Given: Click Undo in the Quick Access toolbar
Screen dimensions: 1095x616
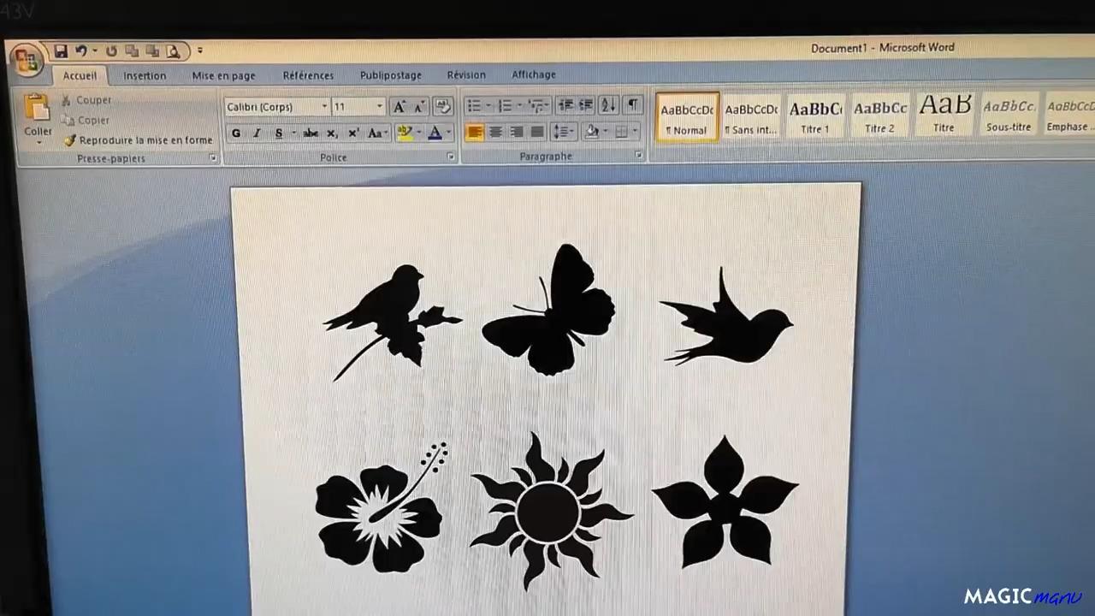Looking at the screenshot, I should coord(83,50).
